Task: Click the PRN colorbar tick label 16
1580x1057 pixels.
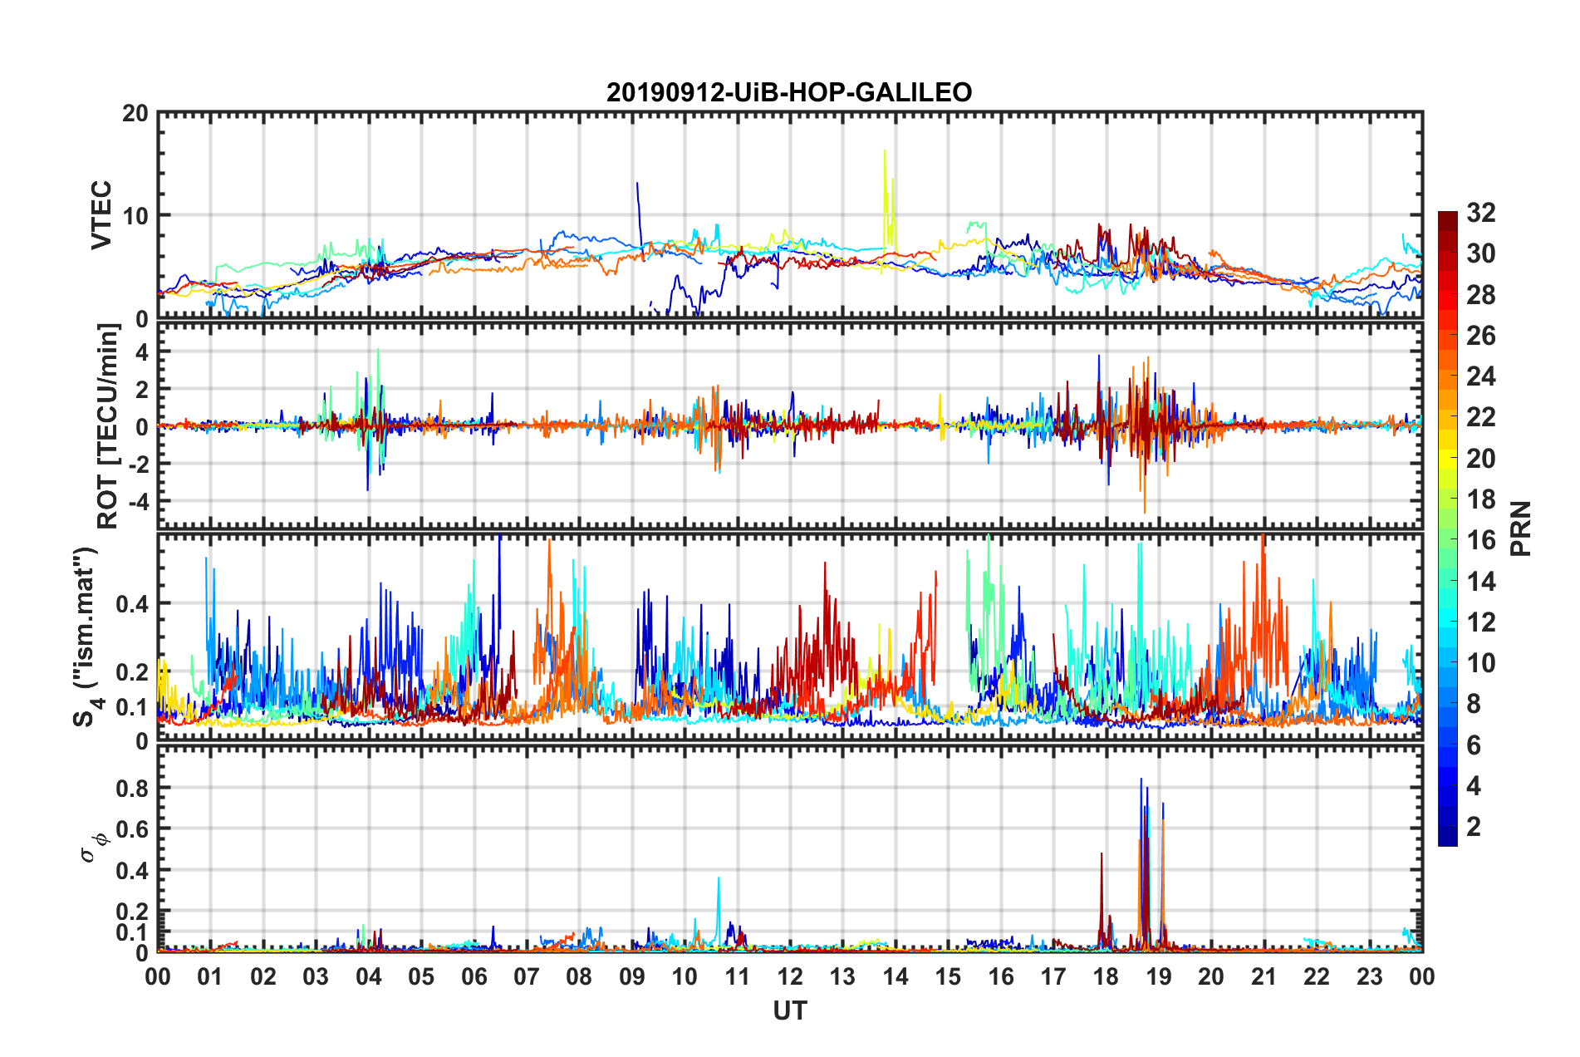Action: tap(1480, 540)
